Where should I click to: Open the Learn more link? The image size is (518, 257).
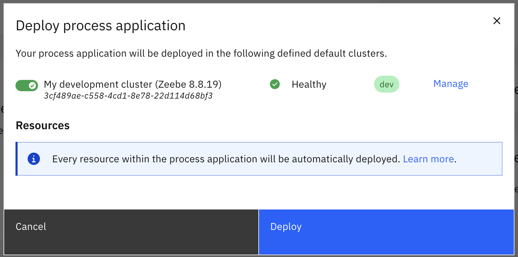coord(428,159)
